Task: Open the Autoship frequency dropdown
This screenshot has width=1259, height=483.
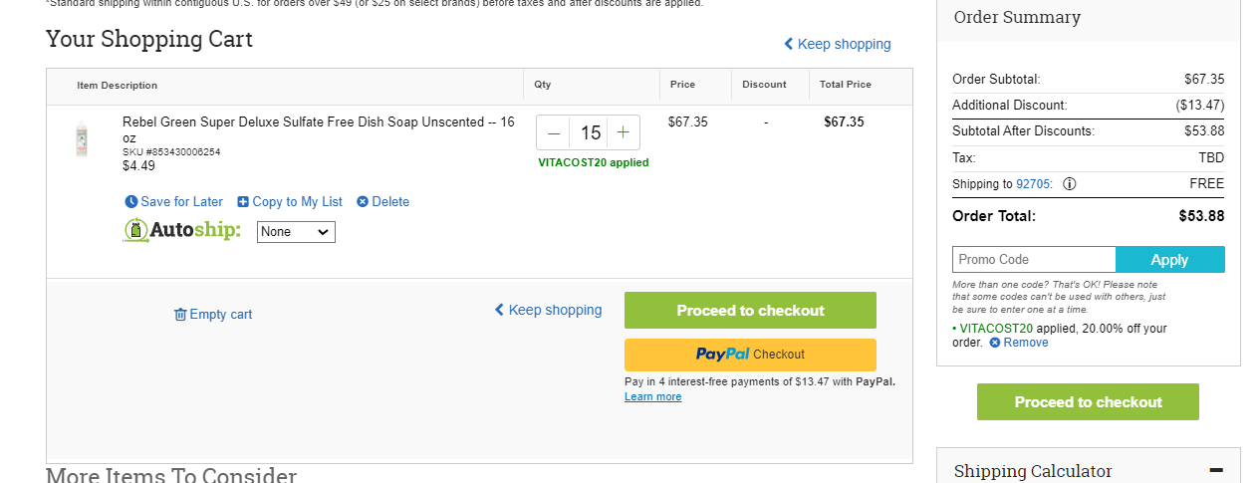Action: click(296, 231)
